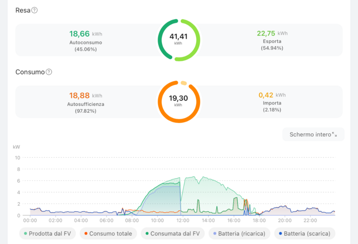This screenshot has width=358, height=244.
Task: Hide the Batteria (ricarica) chart series
Action: point(239,233)
